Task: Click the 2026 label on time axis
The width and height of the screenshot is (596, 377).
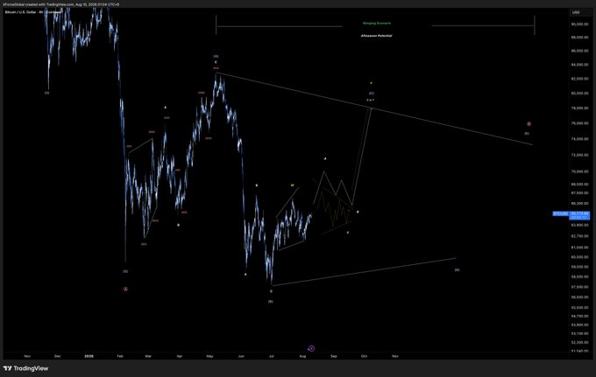Action: click(x=89, y=356)
